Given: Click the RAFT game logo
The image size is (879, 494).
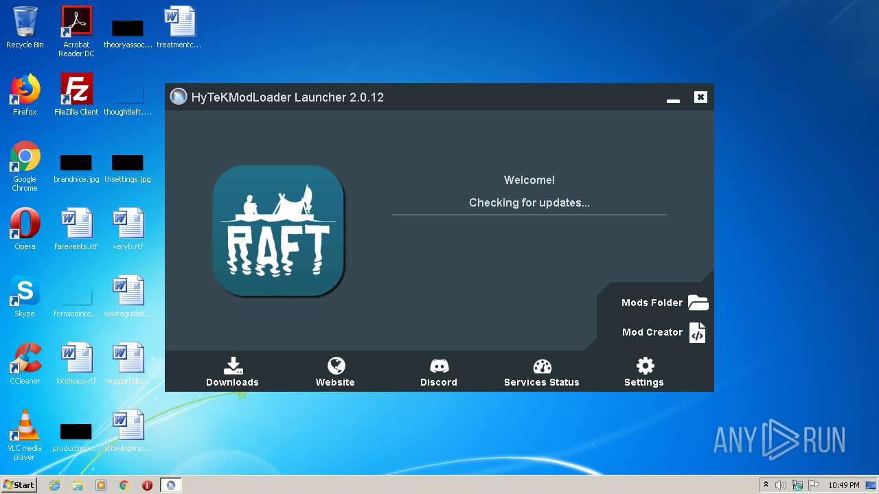Looking at the screenshot, I should [x=278, y=231].
